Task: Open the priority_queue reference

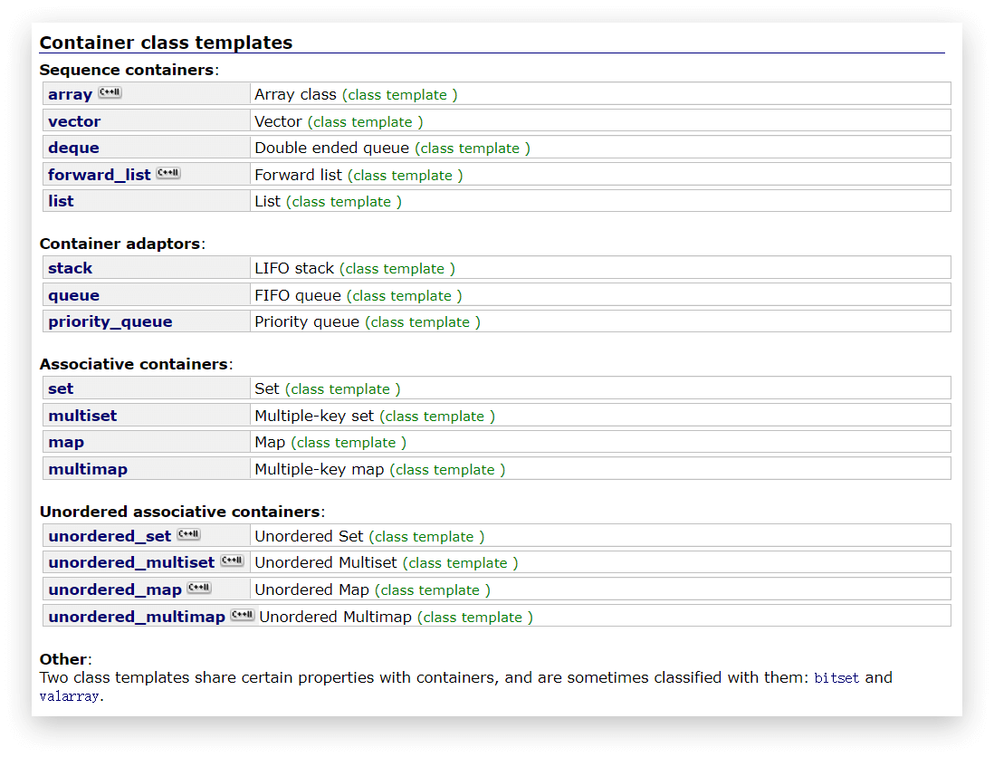Action: pyautogui.click(x=110, y=322)
